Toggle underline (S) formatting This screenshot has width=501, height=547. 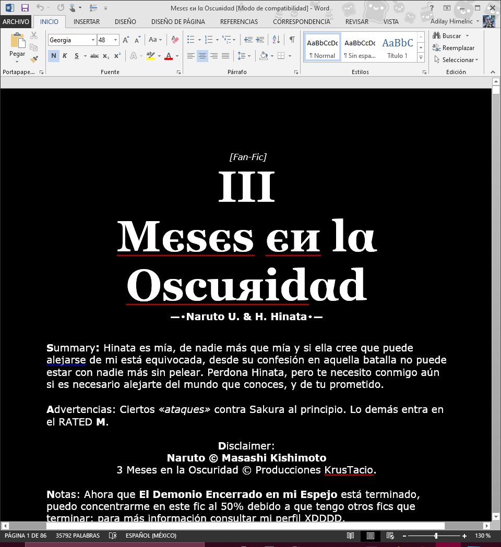pyautogui.click(x=77, y=56)
